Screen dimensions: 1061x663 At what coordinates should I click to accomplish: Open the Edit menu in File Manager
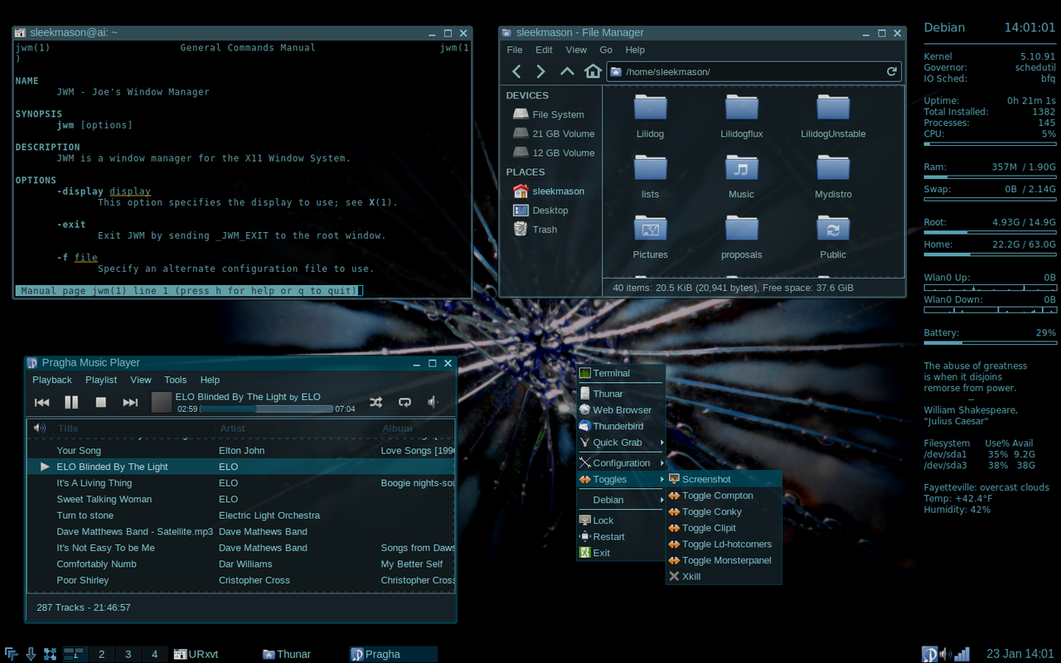pyautogui.click(x=544, y=50)
